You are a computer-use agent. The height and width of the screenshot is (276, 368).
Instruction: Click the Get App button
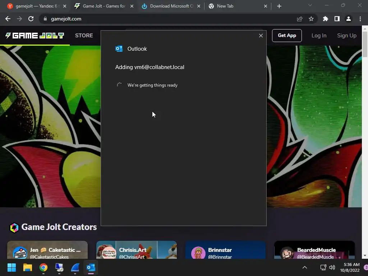[x=287, y=36]
